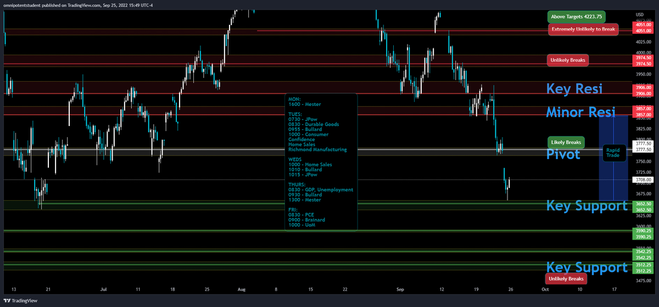Click the 'Oct' date on the time axis

545,288
